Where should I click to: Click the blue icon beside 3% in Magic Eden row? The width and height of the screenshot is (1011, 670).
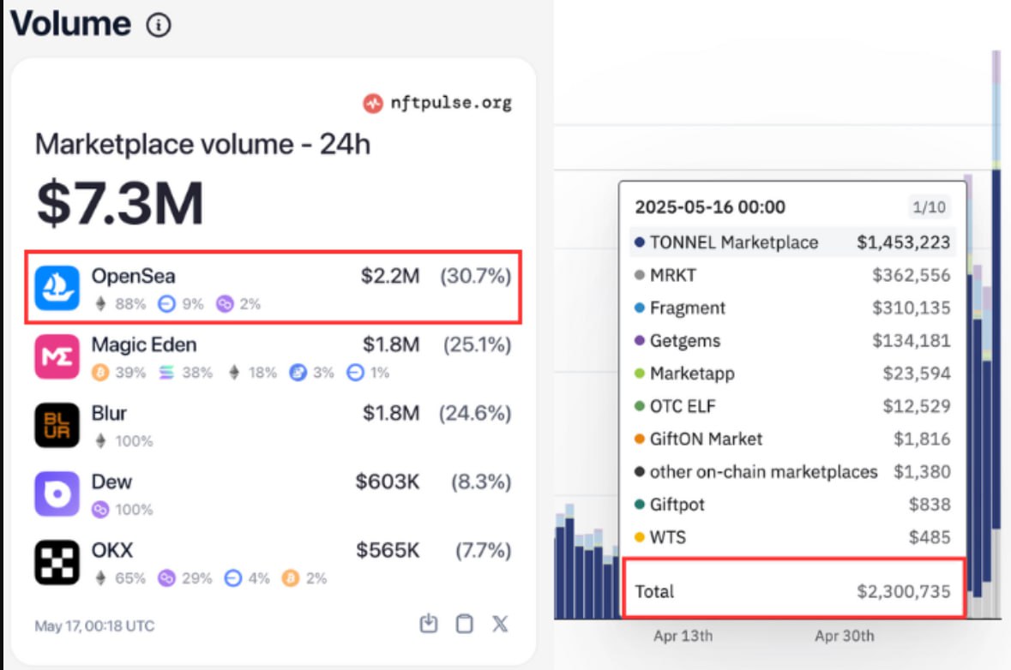[x=298, y=373]
